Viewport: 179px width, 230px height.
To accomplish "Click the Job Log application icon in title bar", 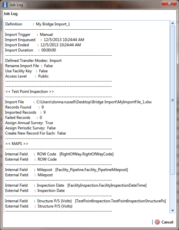I will [x=5, y=5].
